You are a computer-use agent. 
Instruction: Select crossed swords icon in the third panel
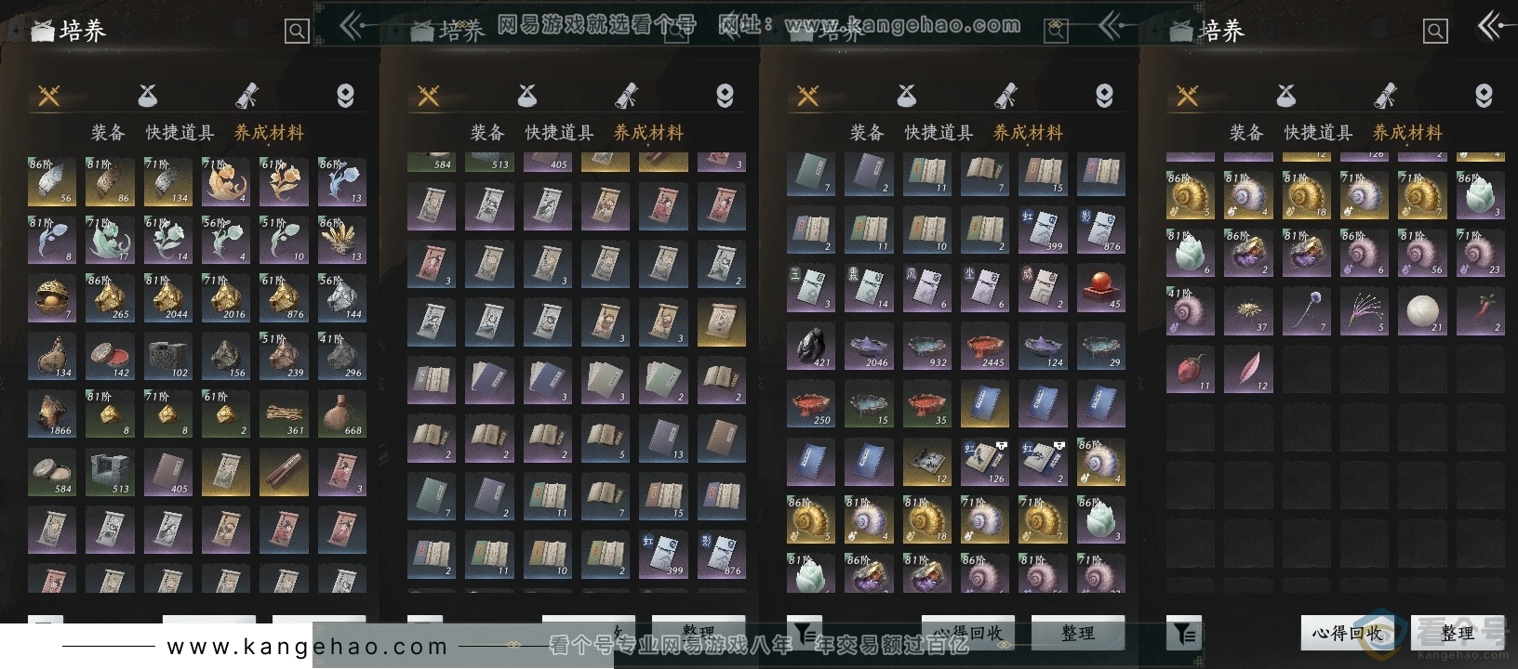[x=808, y=95]
